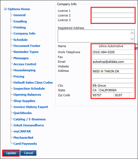Open Access Control settings
The width and height of the screenshot is (138, 159).
(x=25, y=64)
